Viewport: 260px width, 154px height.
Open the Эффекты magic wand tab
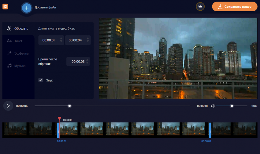click(18, 53)
